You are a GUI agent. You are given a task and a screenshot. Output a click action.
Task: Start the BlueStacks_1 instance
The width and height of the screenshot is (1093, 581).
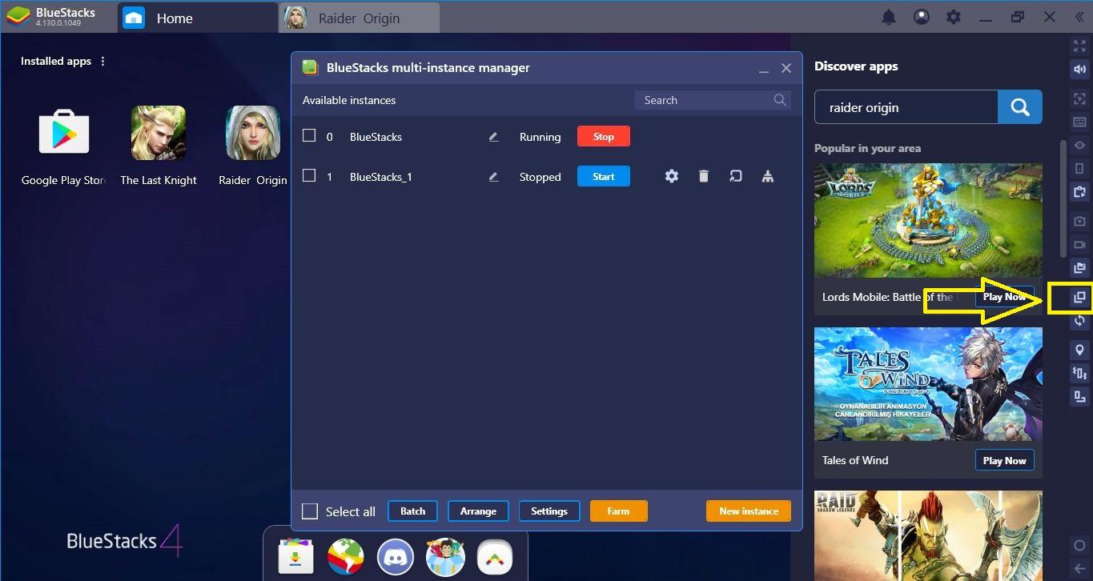604,177
